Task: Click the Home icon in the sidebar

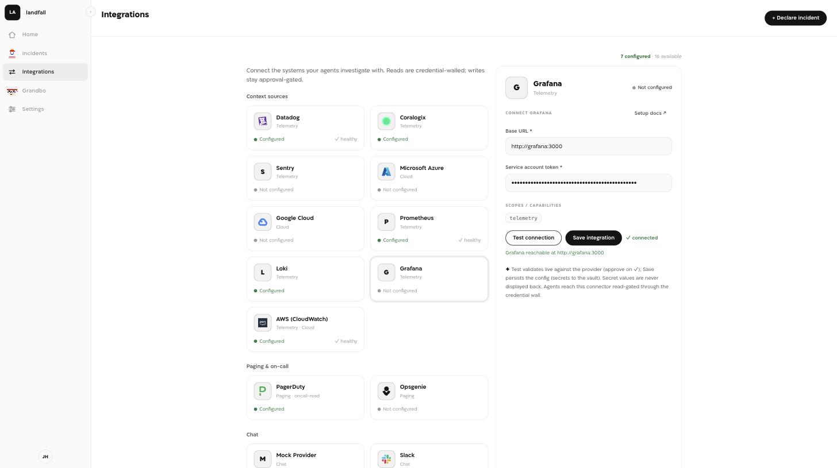Action: click(x=12, y=34)
